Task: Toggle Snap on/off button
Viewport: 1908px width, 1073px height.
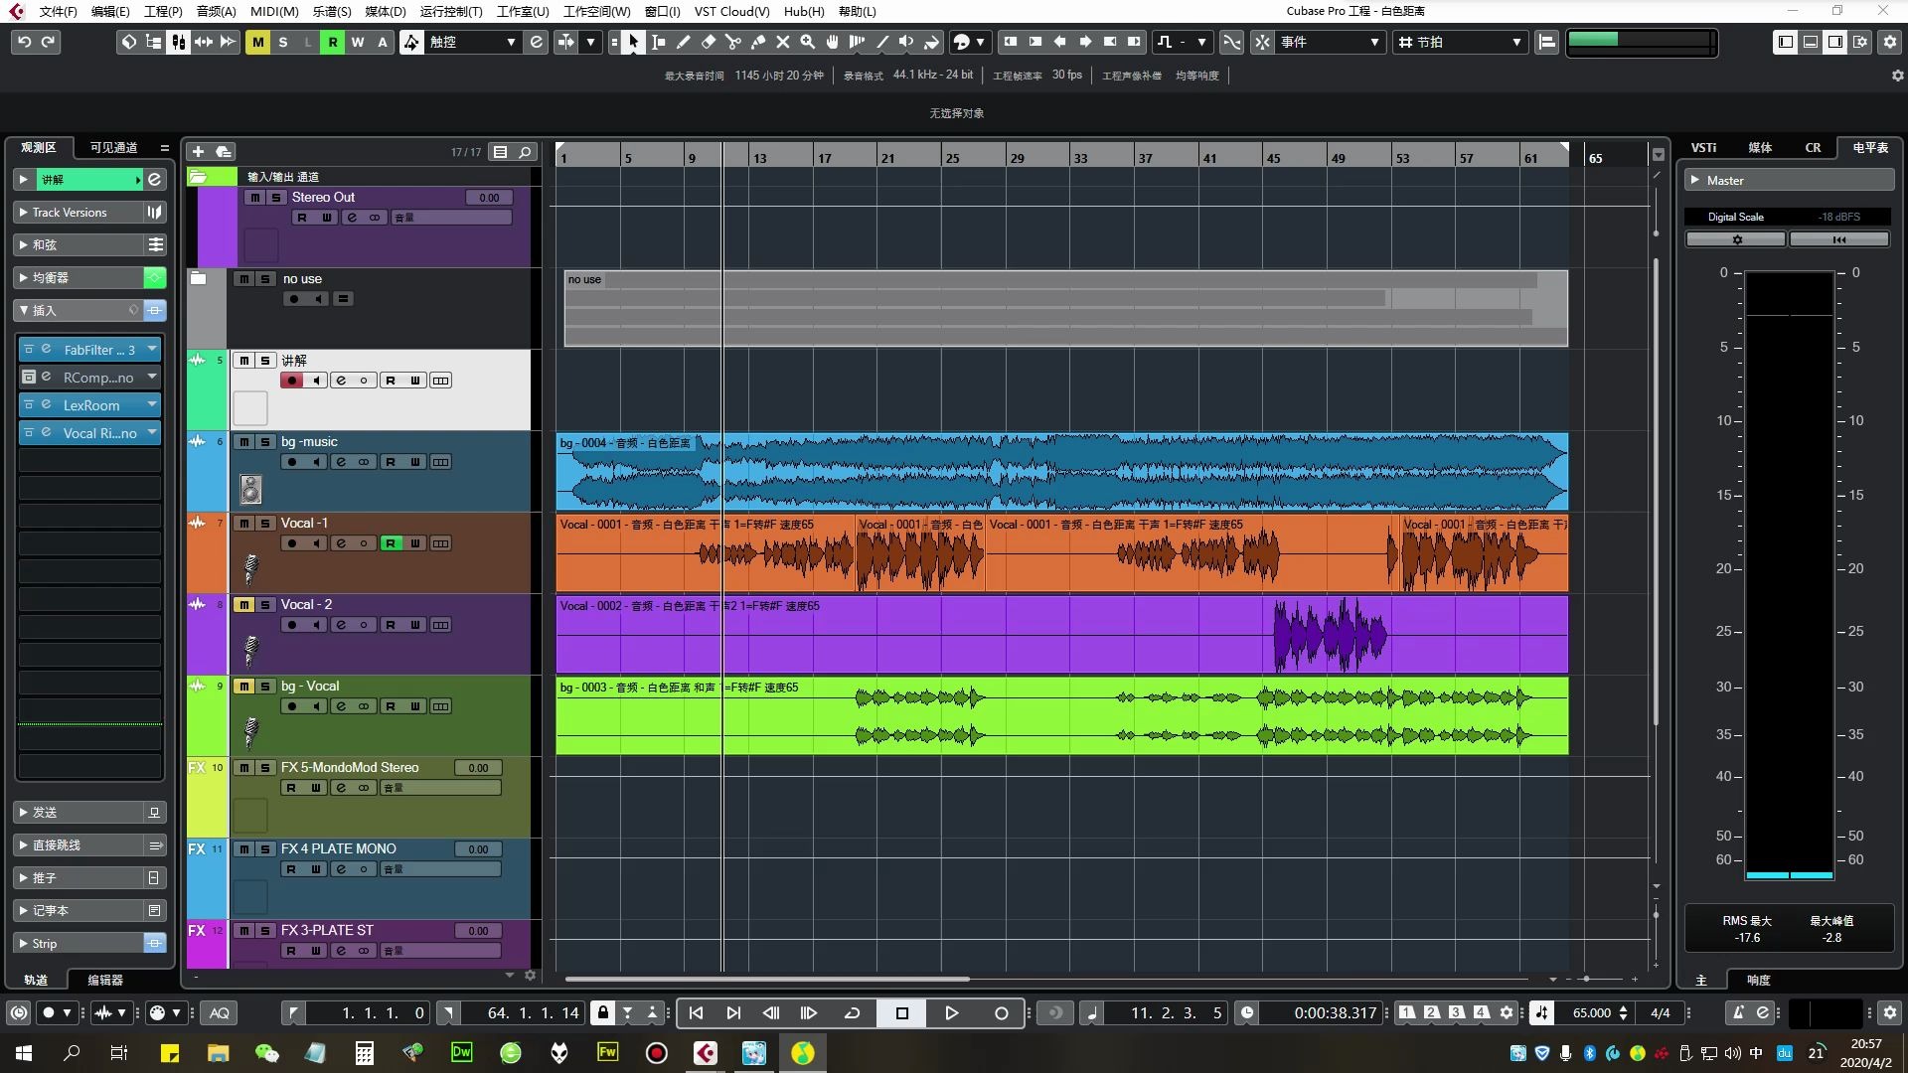Action: [1262, 42]
